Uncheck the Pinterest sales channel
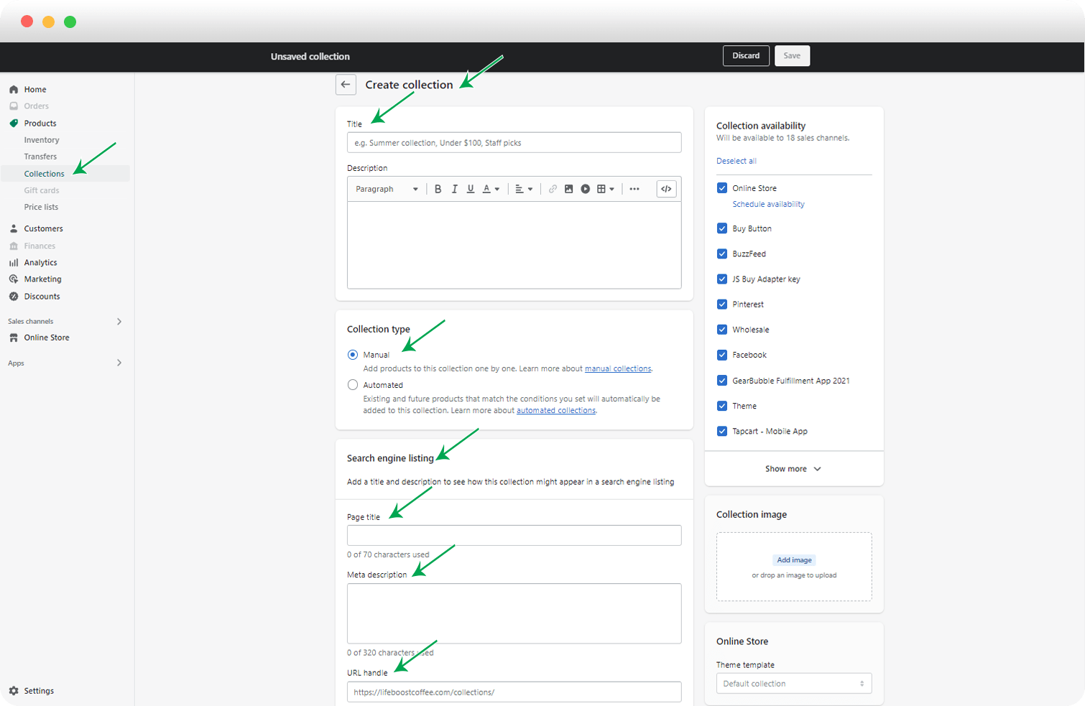The height and width of the screenshot is (706, 1085). (722, 304)
